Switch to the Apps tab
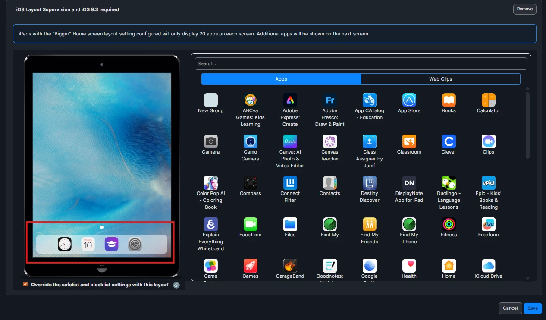The width and height of the screenshot is (546, 320). (x=281, y=79)
